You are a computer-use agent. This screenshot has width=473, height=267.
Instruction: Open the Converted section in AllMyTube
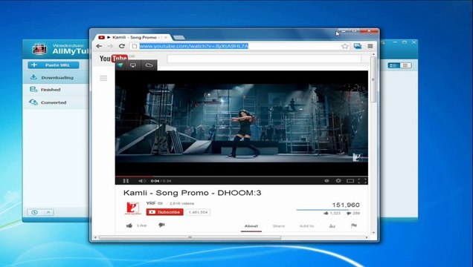[x=56, y=102]
